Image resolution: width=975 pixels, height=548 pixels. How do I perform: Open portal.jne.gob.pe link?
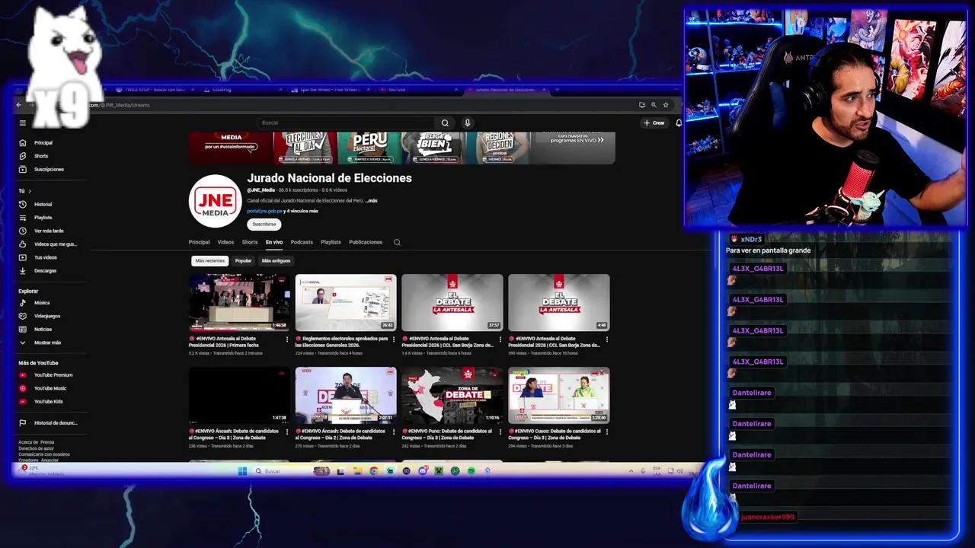pos(264,211)
